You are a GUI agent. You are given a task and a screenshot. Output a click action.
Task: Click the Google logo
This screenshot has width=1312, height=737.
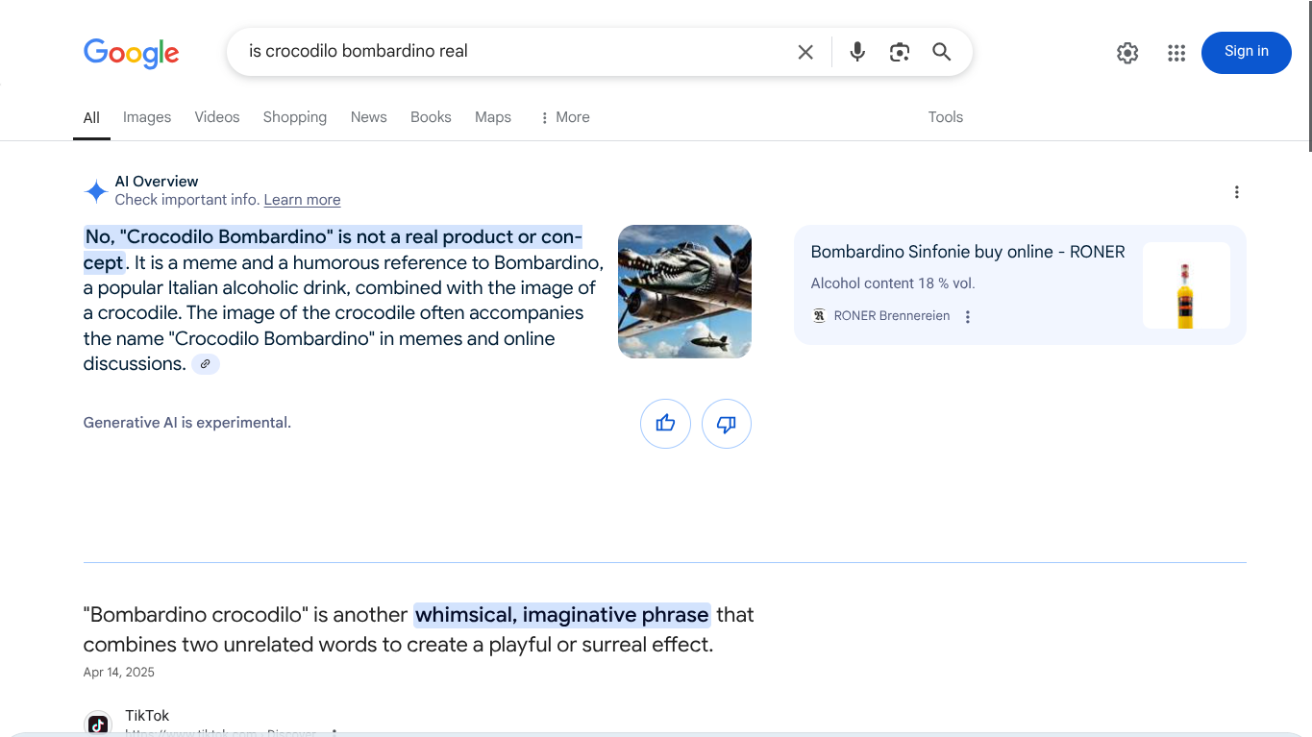tap(132, 53)
